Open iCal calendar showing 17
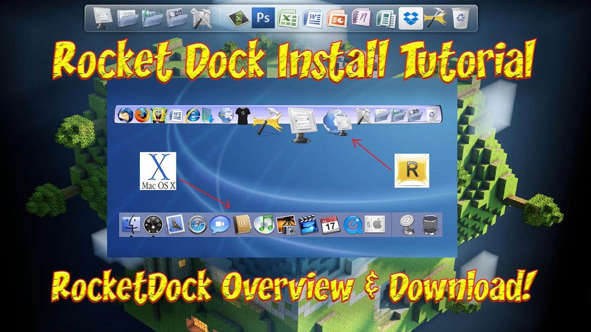Image resolution: width=591 pixels, height=332 pixels. point(330,225)
